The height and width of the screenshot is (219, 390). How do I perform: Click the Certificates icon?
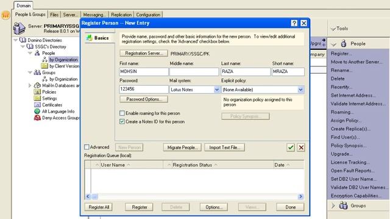(x=37, y=105)
